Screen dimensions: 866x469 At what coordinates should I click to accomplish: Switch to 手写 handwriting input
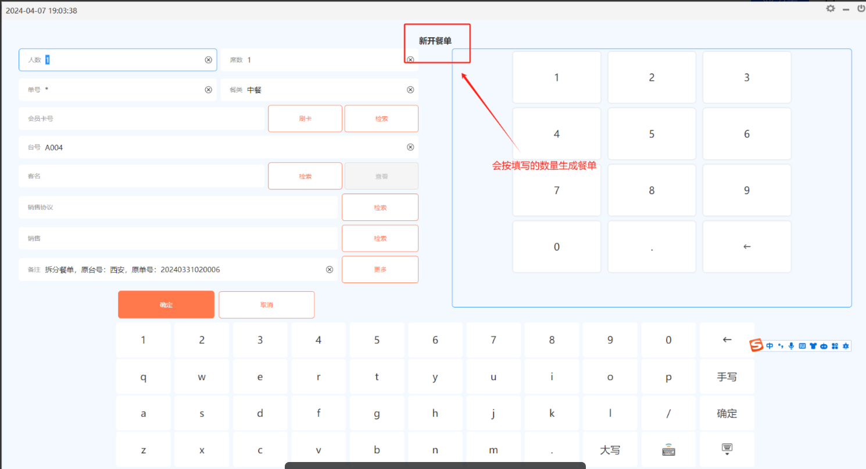727,377
